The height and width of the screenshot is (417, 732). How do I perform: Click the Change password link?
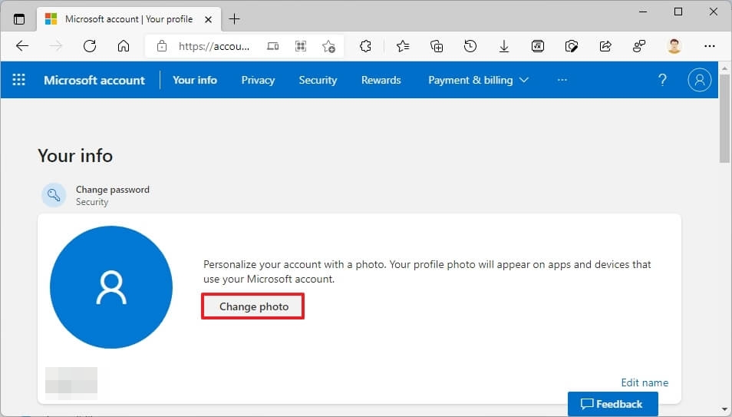[x=113, y=190]
